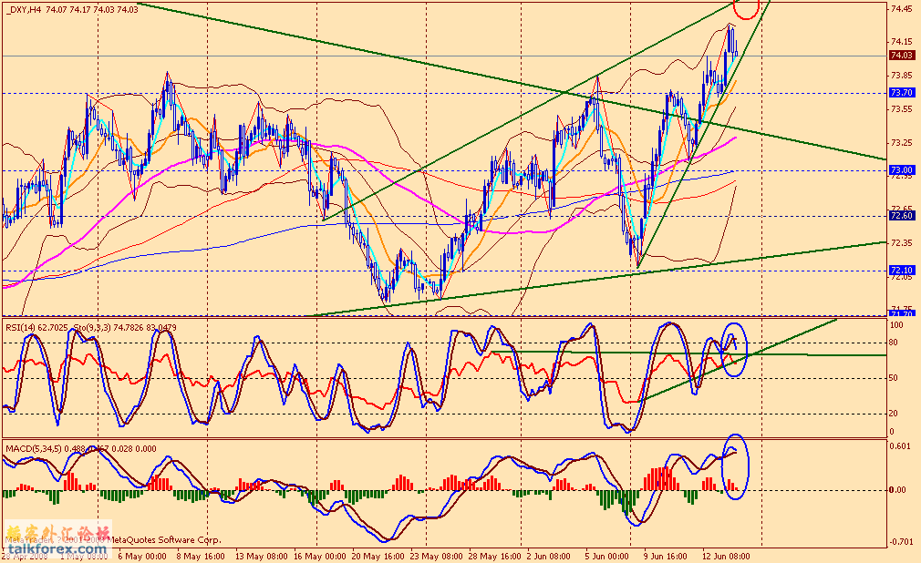The image size is (921, 563).
Task: Click the 6 May 00:00 time label
Action: coord(141,556)
